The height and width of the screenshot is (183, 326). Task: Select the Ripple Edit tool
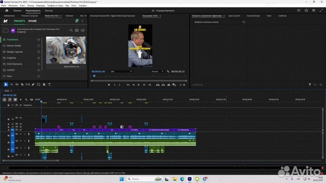17,84
